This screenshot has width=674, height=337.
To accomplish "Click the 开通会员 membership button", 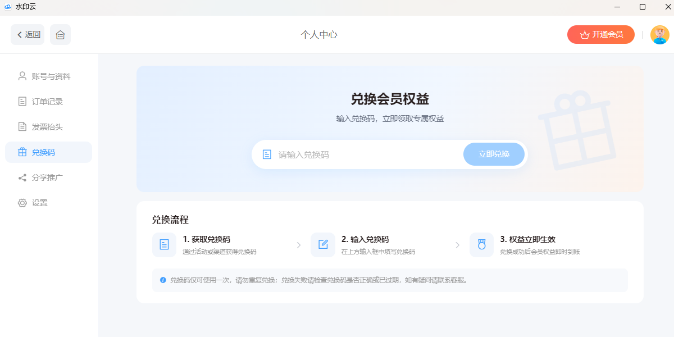I will coord(601,35).
